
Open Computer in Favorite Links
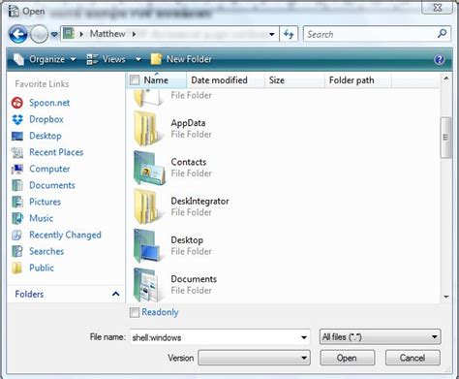coord(49,169)
